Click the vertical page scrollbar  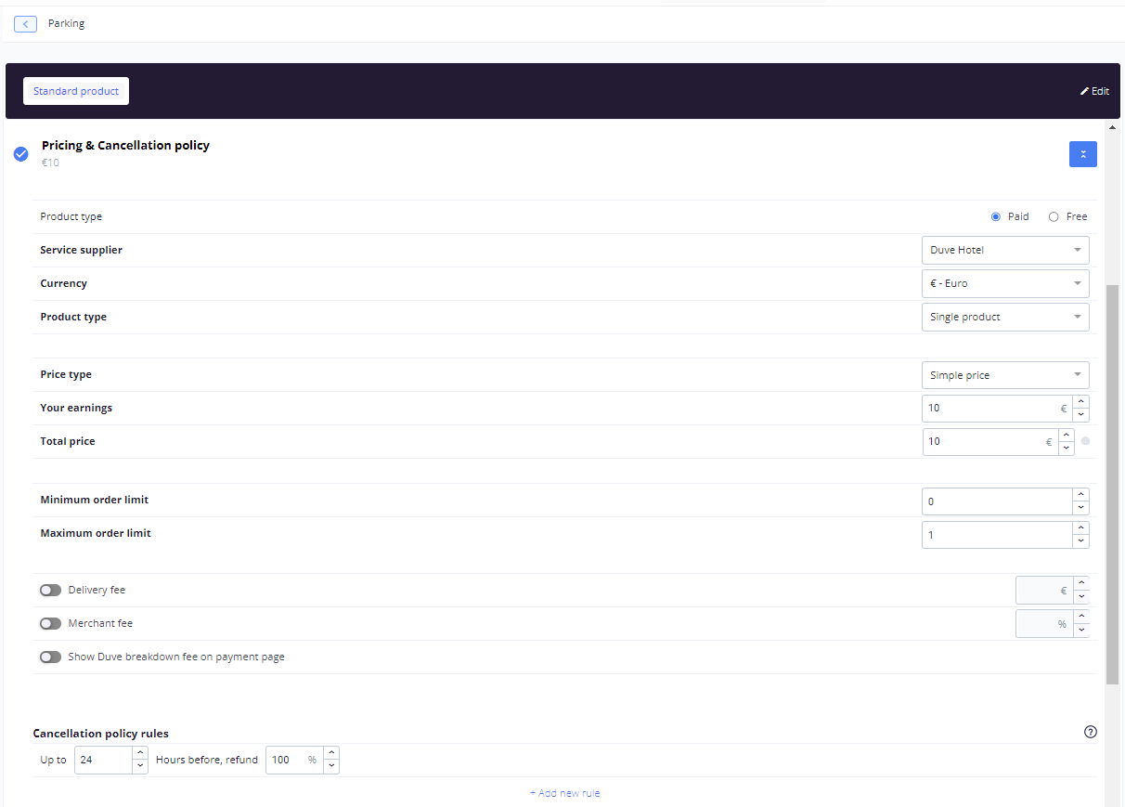[1112, 483]
